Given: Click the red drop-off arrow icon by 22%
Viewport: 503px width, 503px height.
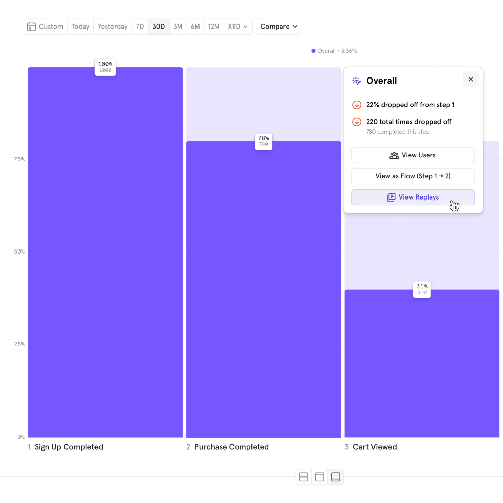Looking at the screenshot, I should (x=357, y=105).
